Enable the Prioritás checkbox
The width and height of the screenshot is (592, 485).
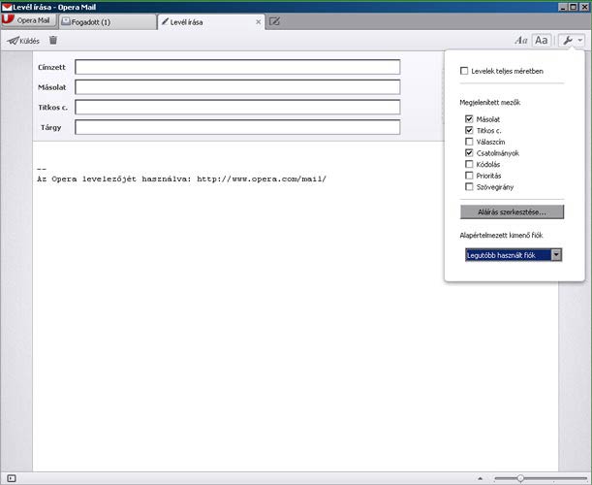click(469, 176)
